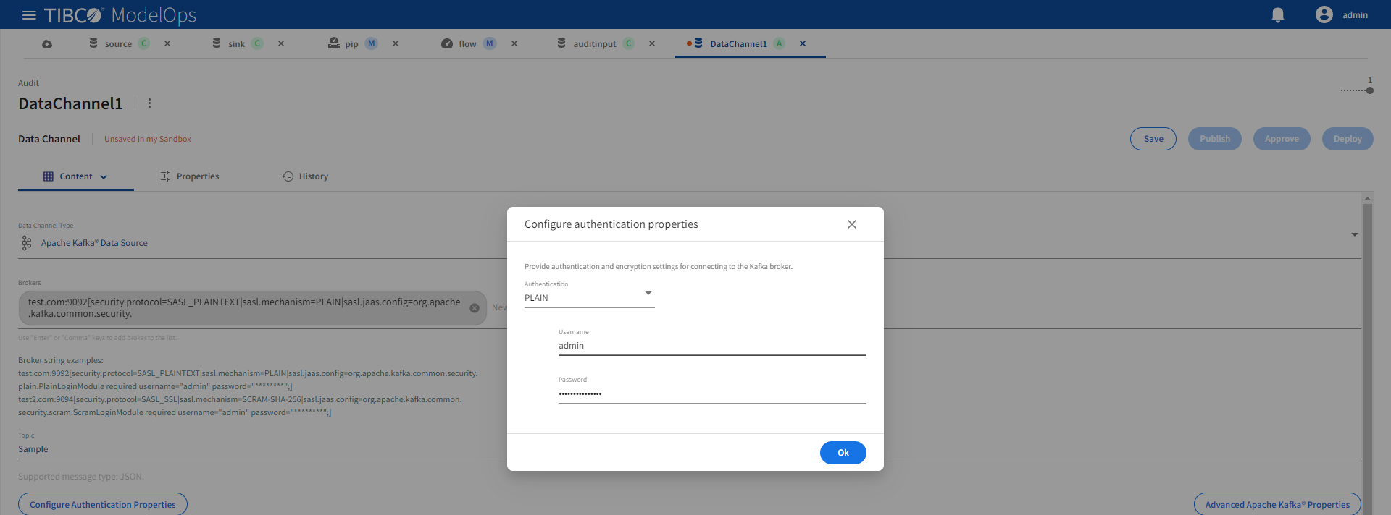Screen dimensions: 1391x515
Task: Open the Data Channel Type dropdown arrow
Action: pos(1354,234)
